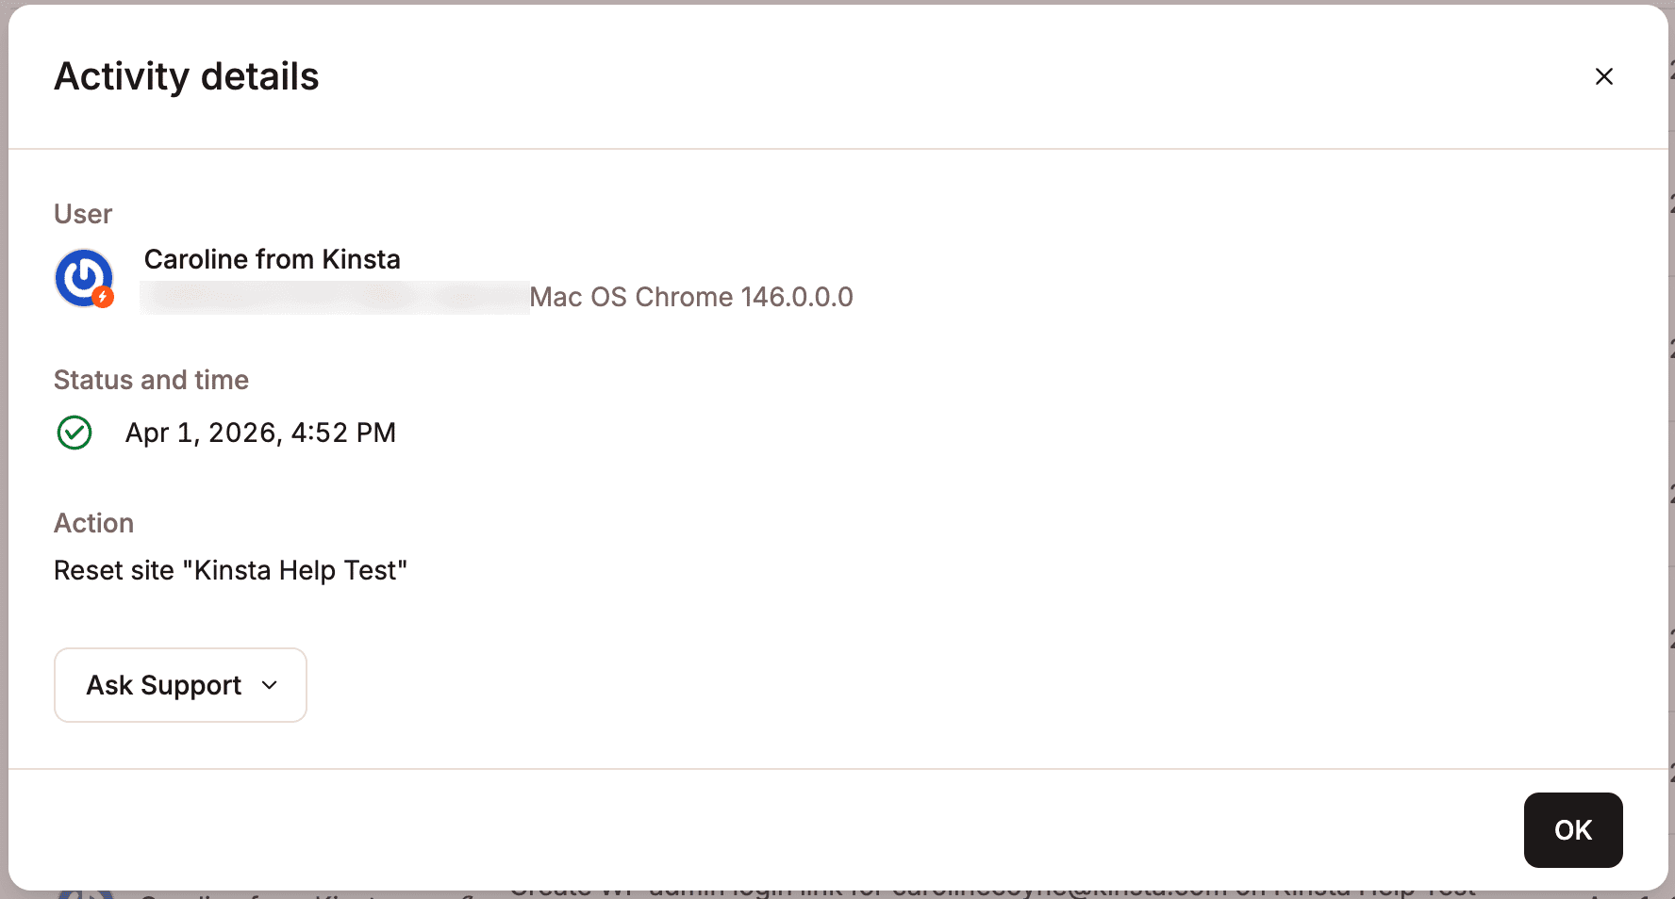Click the Mac OS operating system text
Image resolution: width=1675 pixels, height=899 pixels.
(x=578, y=297)
